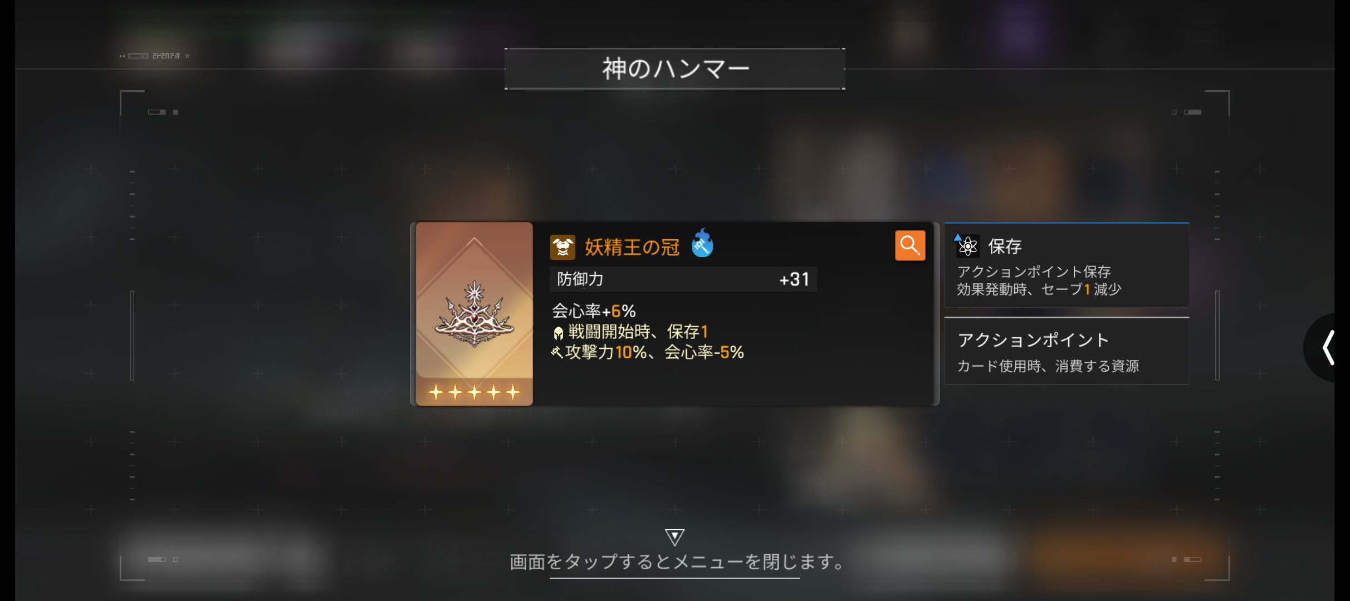The image size is (1350, 601).
Task: Tap the 会心率+6% effect line
Action: [594, 311]
